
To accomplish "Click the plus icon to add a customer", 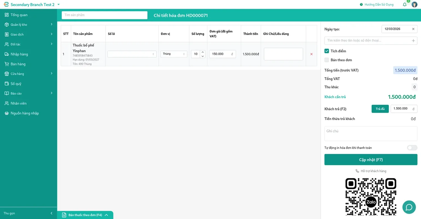I will (413, 41).
